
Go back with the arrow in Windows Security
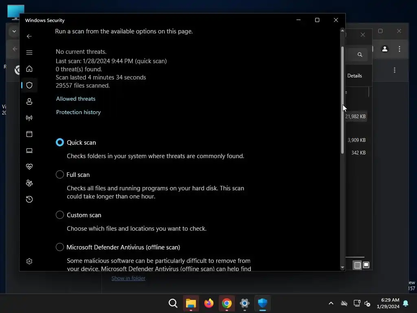[29, 36]
